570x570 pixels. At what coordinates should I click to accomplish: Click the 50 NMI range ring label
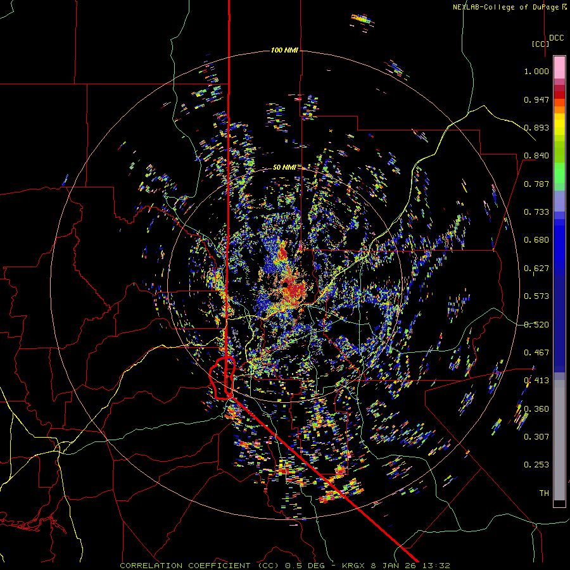[284, 167]
